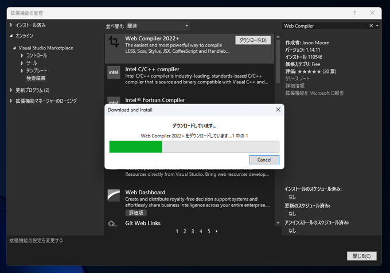Click the 更新のスケジュール済み label

(x=307, y=206)
